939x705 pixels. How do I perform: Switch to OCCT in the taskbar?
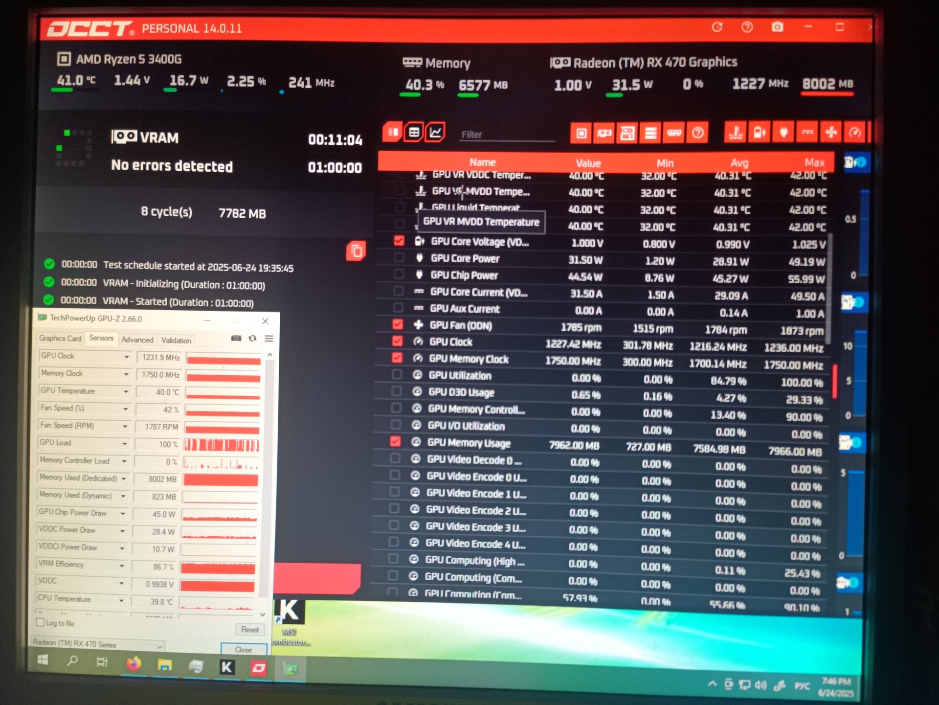tap(258, 667)
